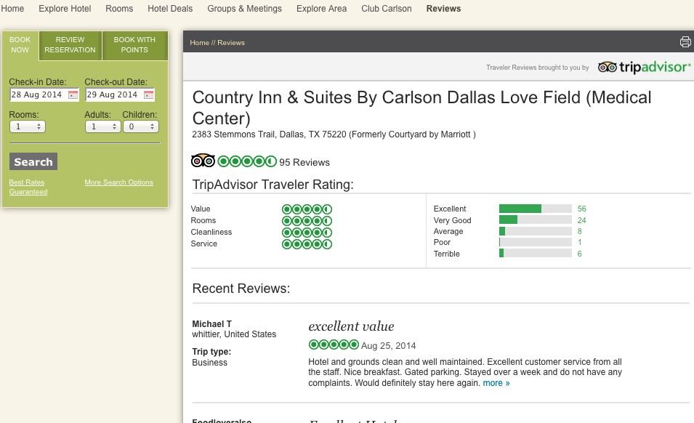Click the Reviews breadcrumb link
Screen dimensions: 694x423
tap(230, 42)
